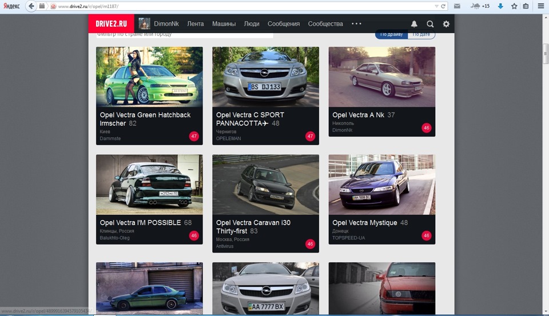549x316 pixels.
Task: Open the green Vectra Hatchback Irmscher photo
Action: coord(149,77)
